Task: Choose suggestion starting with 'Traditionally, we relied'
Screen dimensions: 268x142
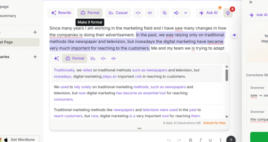Action: tap(137, 73)
